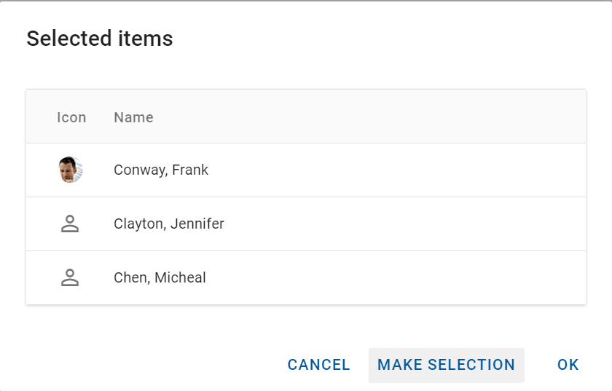Select the name Chen, Micheal
This screenshot has height=391, width=612.
point(160,277)
